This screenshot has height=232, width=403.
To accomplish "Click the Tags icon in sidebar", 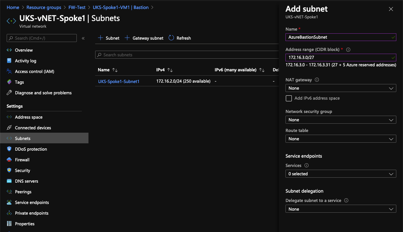I will (9, 82).
